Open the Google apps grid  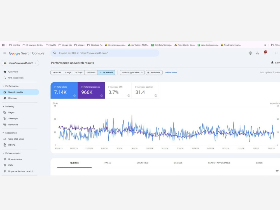[276, 53]
